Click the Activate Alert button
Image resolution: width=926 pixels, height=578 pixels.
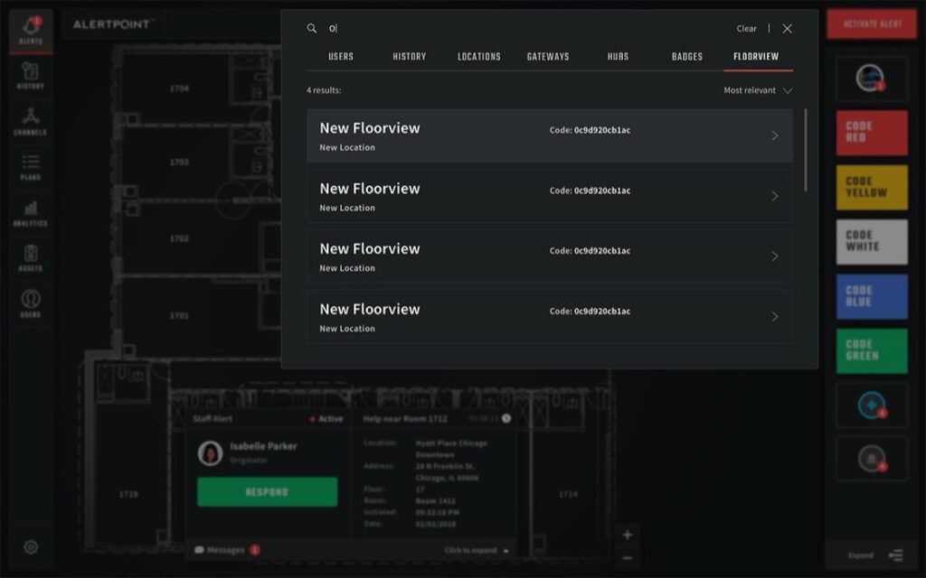pos(872,24)
